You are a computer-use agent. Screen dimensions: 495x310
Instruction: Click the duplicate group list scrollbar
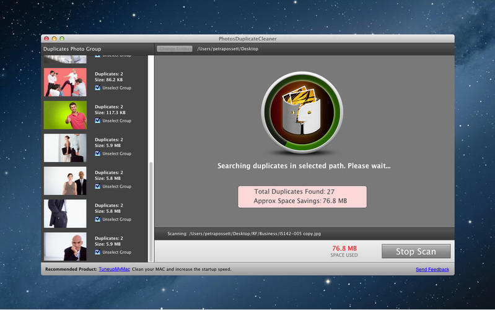pyautogui.click(x=151, y=211)
